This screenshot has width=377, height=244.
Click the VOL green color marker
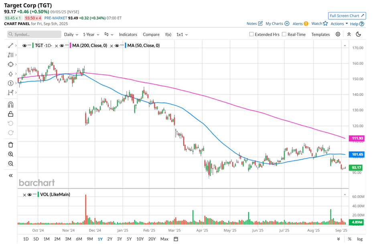[x=38, y=194]
